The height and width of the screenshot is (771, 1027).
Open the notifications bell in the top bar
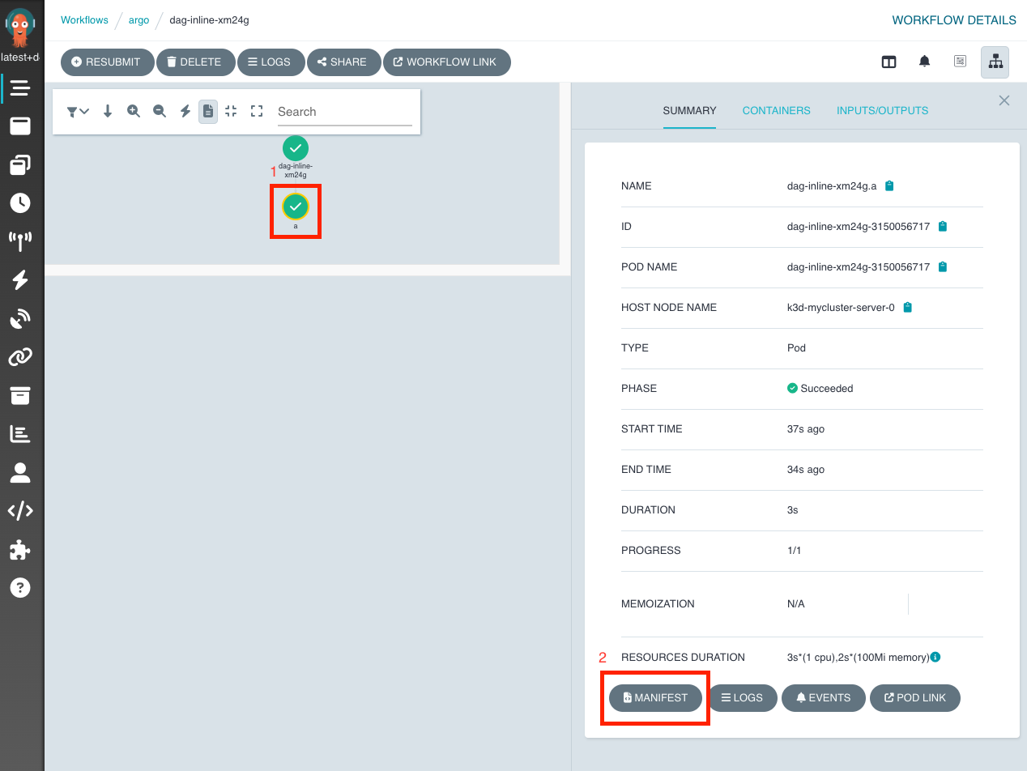[924, 61]
